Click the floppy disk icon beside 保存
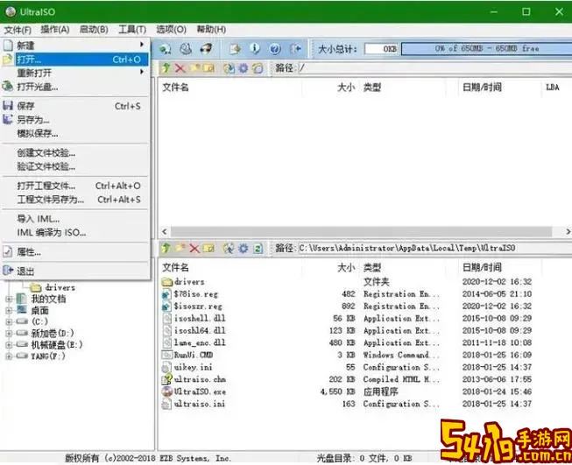572x465 pixels. 8,106
